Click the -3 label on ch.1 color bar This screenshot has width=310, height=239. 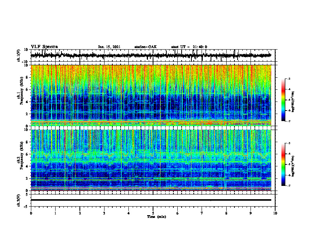click(x=288, y=79)
